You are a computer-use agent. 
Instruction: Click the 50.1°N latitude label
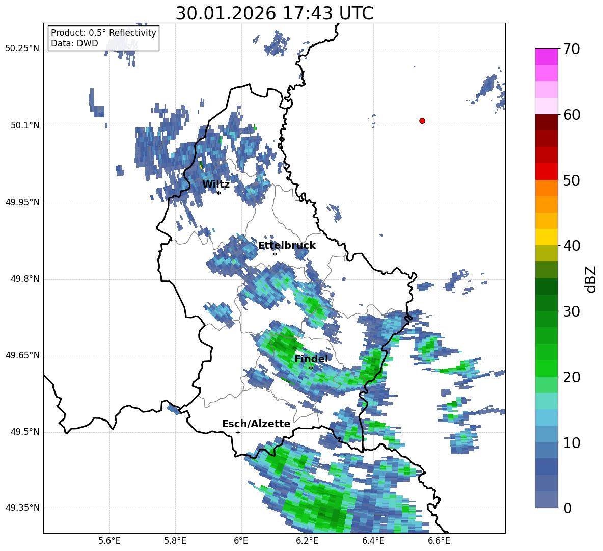(25, 126)
